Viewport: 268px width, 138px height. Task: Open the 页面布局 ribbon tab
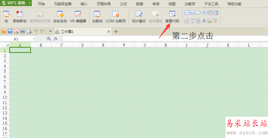click(104, 4)
